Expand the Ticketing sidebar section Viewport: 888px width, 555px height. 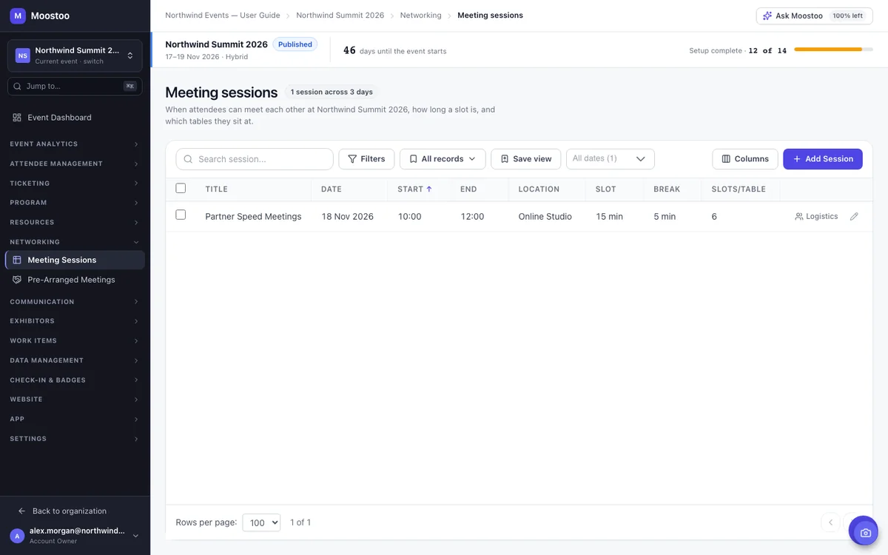[75, 184]
